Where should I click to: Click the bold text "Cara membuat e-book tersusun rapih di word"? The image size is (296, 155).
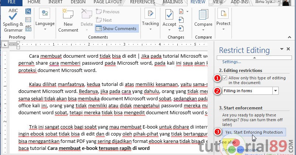pyautogui.click(x=98, y=148)
